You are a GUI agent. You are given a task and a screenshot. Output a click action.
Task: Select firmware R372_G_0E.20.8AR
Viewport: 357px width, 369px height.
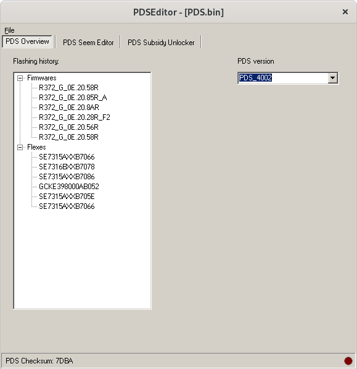coord(69,108)
